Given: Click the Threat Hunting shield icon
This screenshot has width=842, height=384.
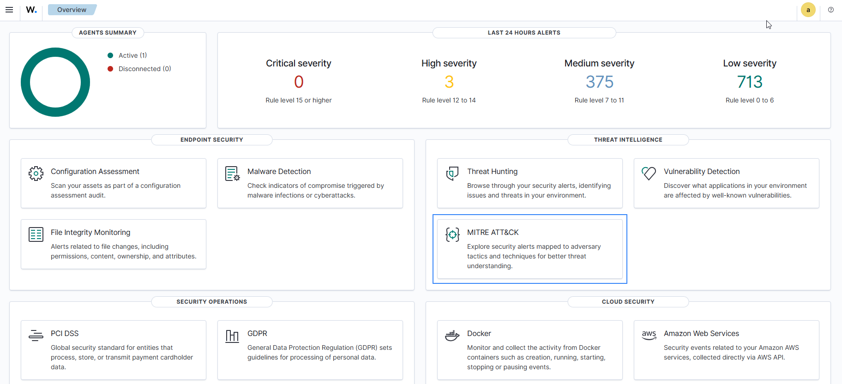Looking at the screenshot, I should coord(452,174).
